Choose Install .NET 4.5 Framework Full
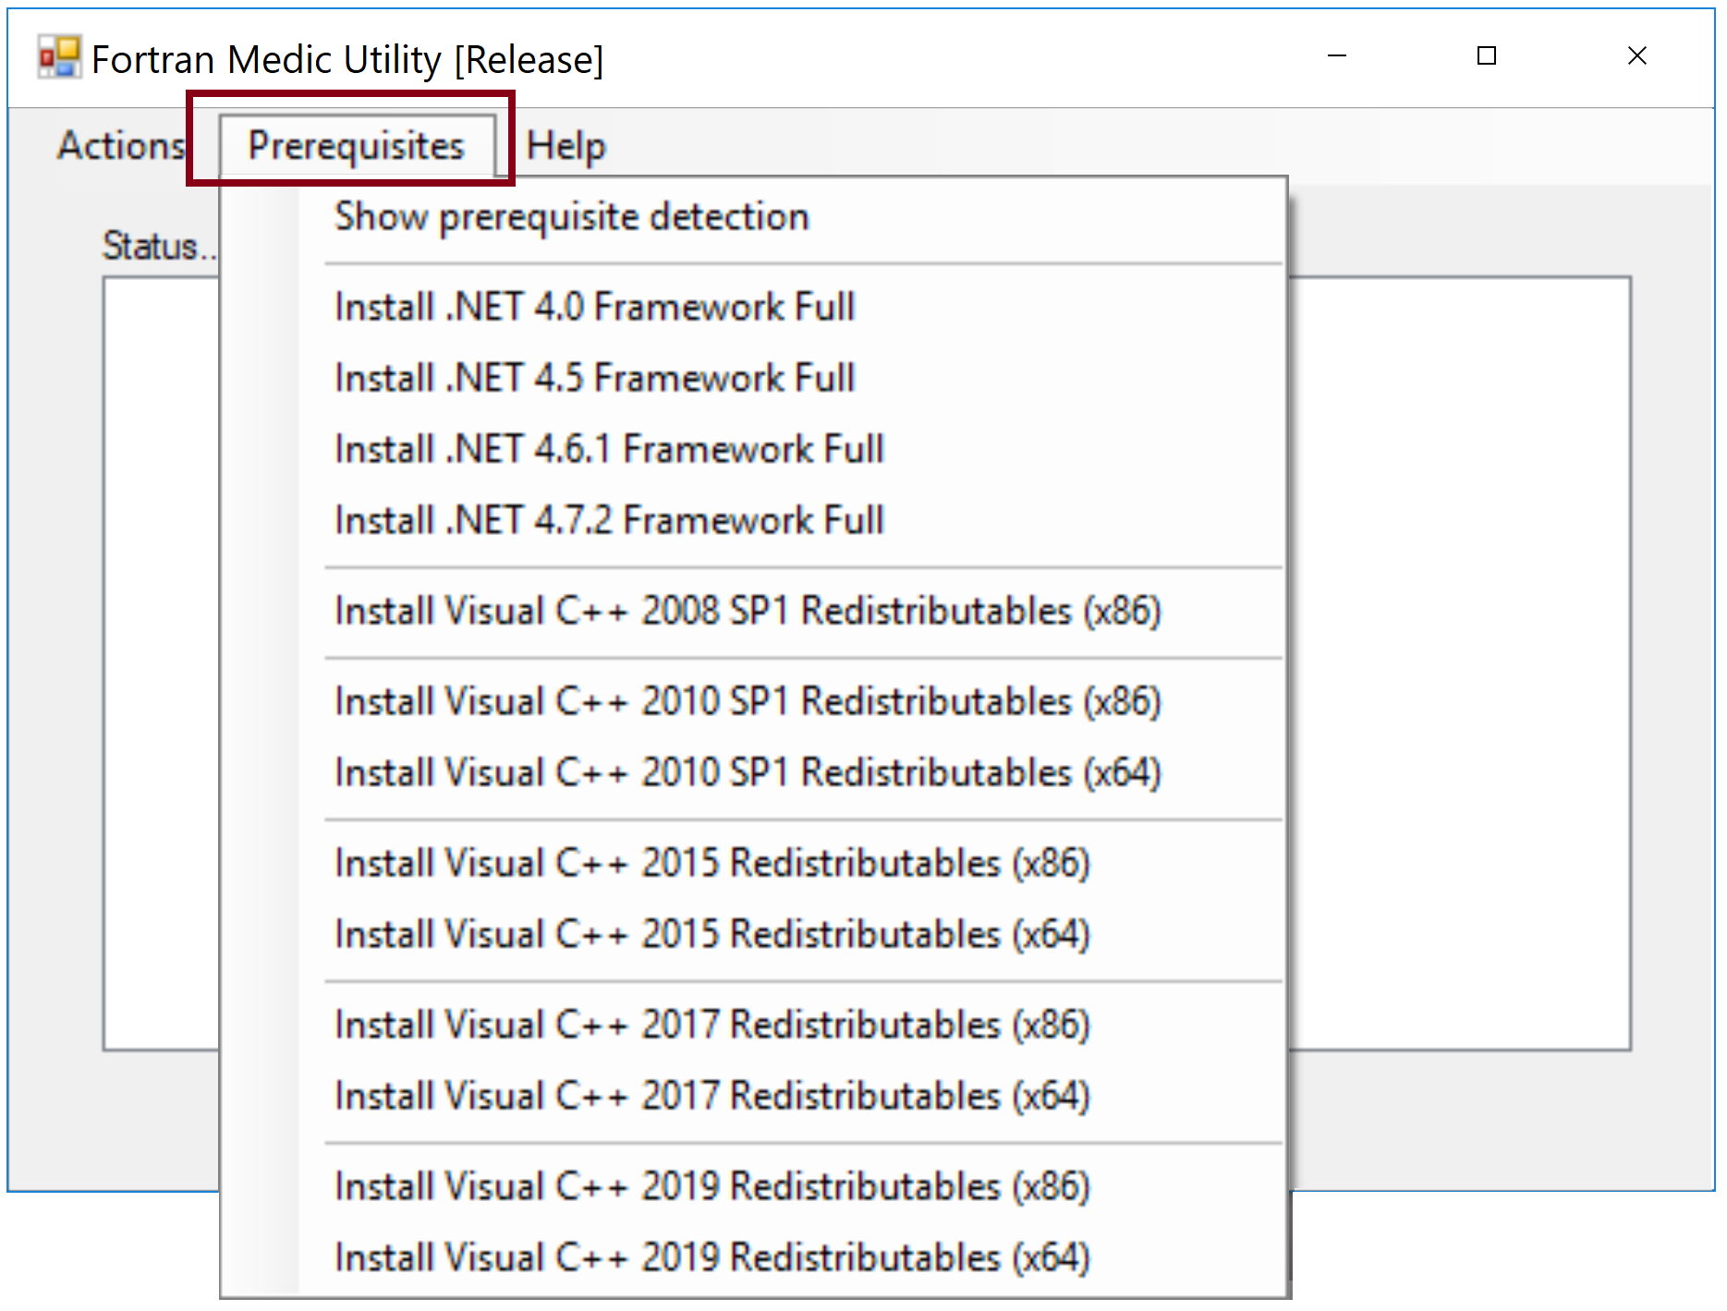This screenshot has width=1727, height=1311. click(753, 378)
